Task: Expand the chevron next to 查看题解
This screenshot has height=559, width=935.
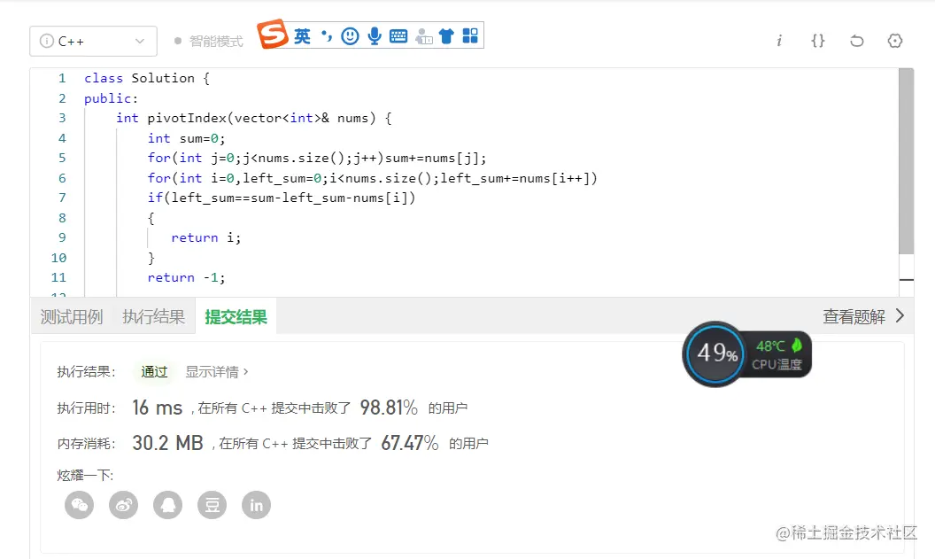Action: [x=900, y=316]
